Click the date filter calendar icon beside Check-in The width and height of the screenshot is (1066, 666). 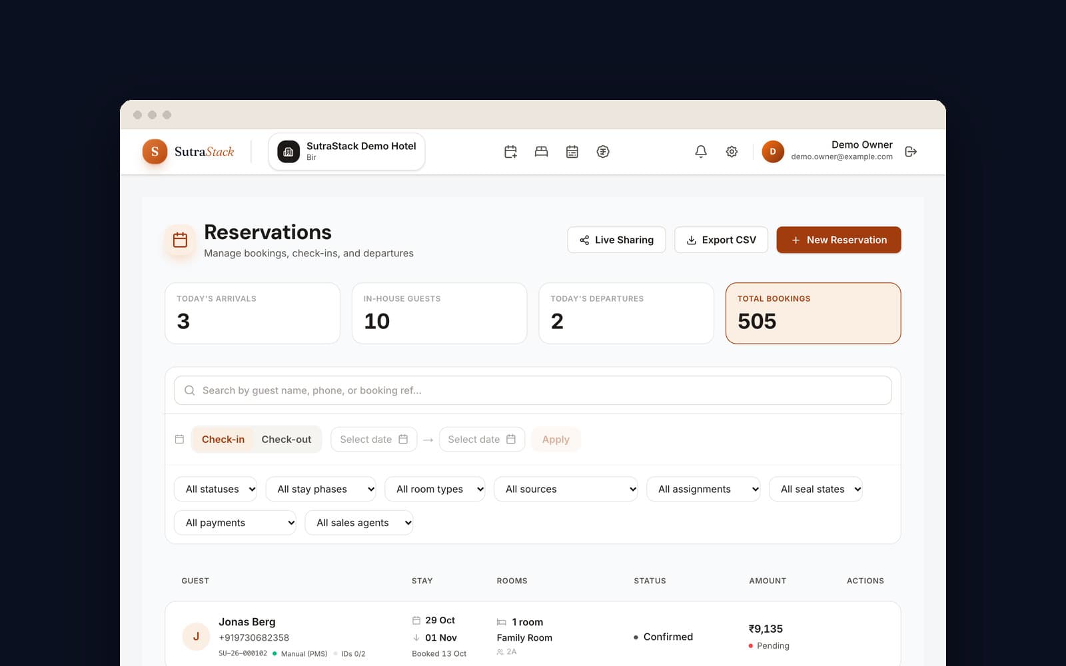pyautogui.click(x=179, y=439)
